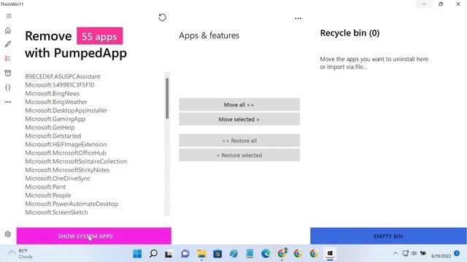The image size is (467, 262).
Task: Open Chat on the taskbar
Action: pyautogui.click(x=185, y=254)
